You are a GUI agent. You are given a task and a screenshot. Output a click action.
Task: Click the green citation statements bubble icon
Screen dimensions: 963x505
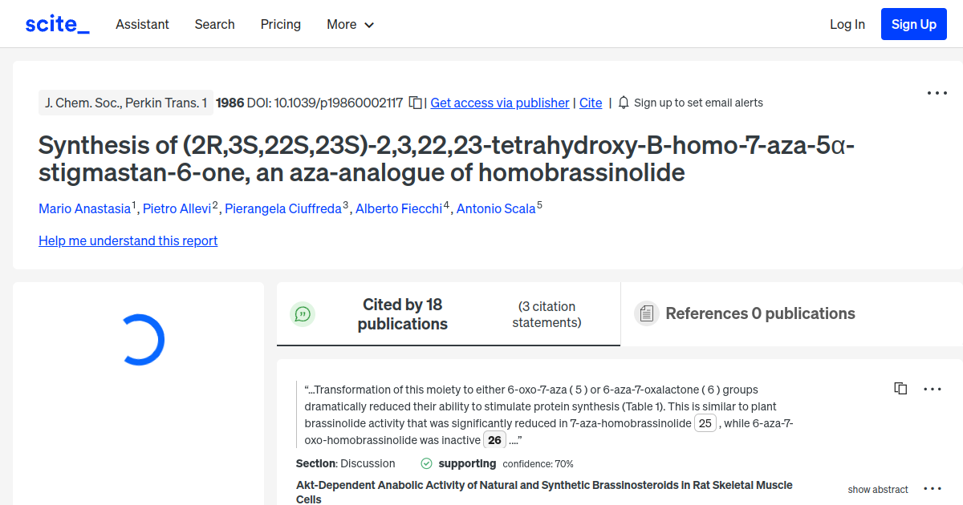click(303, 313)
